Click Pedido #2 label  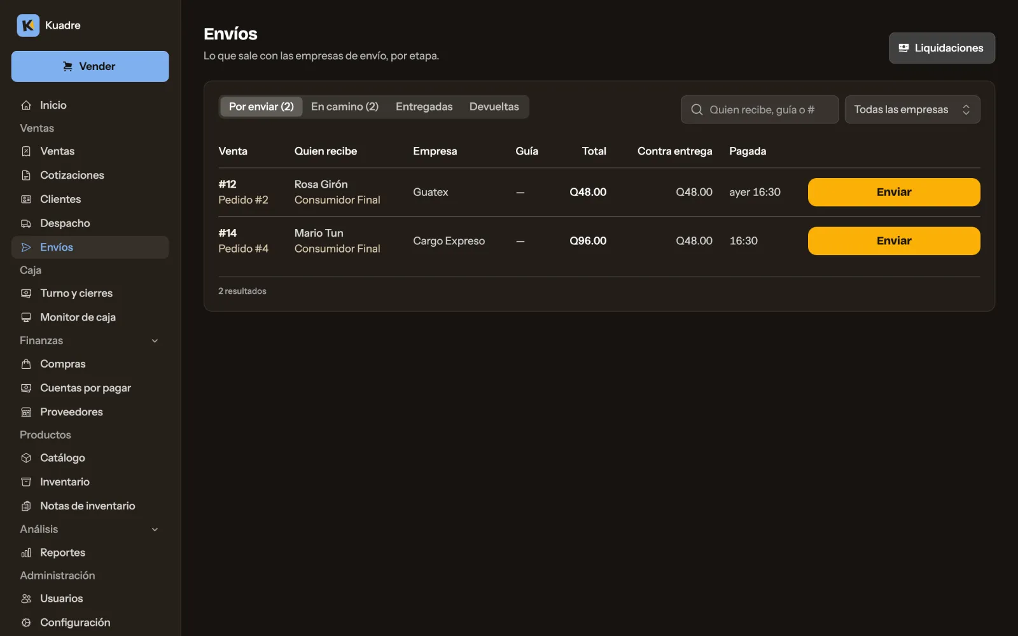[243, 200]
